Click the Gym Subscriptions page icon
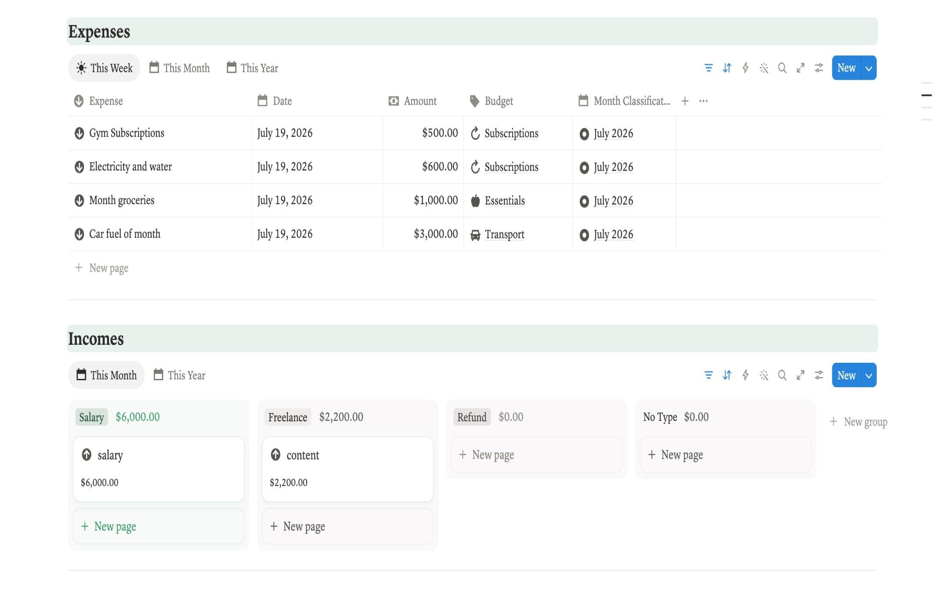 pos(79,133)
